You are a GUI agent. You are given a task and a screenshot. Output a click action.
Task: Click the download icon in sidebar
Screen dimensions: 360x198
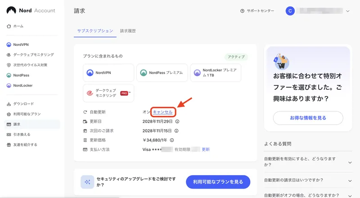pyautogui.click(x=9, y=104)
